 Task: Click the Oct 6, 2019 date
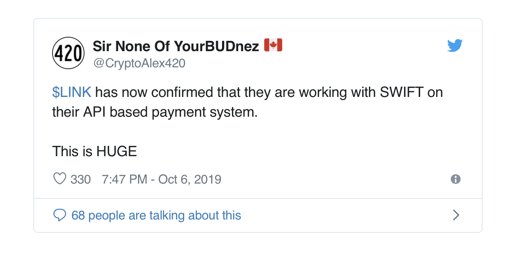(x=190, y=180)
